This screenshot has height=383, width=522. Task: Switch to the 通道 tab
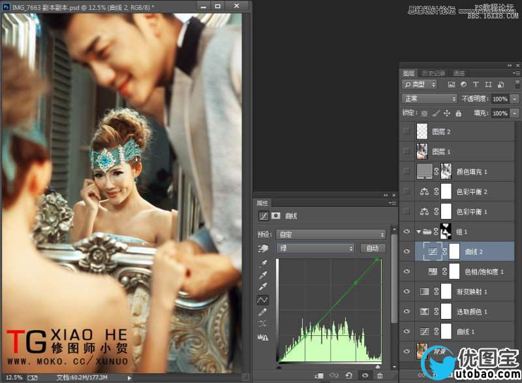pyautogui.click(x=459, y=73)
